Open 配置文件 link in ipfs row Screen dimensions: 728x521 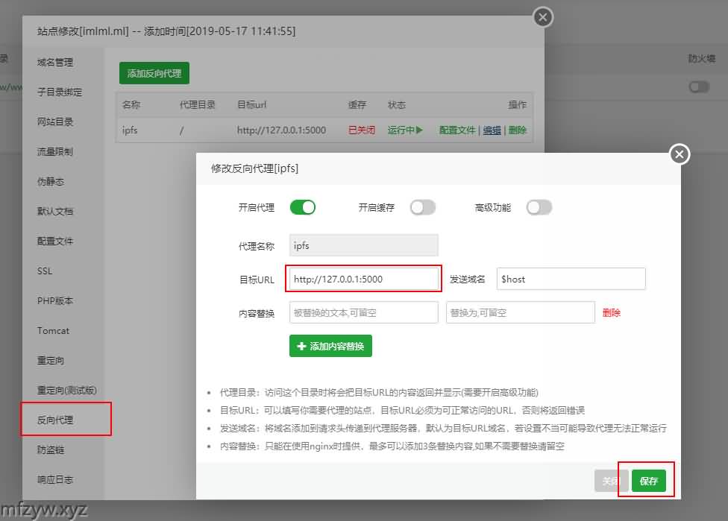point(456,130)
